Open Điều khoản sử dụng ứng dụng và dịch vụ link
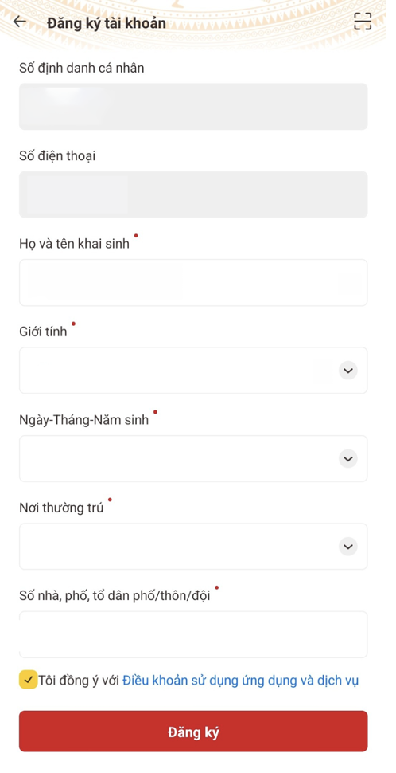The height and width of the screenshot is (773, 396). click(241, 681)
